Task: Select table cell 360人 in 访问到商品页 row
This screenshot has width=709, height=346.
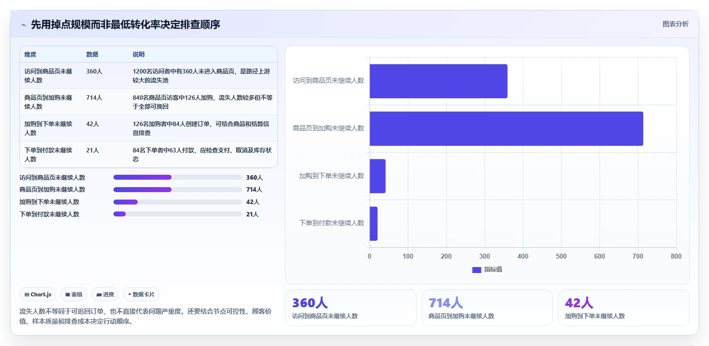Action: [94, 71]
